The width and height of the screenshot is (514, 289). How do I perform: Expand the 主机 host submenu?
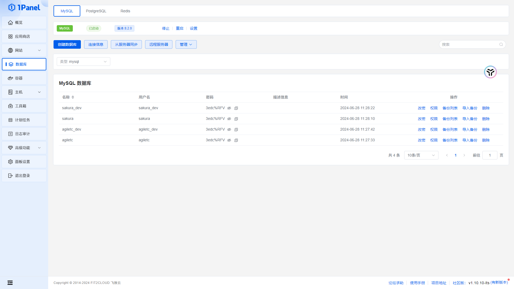24,92
